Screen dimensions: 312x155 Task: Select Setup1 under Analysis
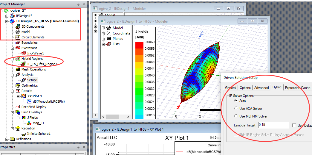point(32,80)
